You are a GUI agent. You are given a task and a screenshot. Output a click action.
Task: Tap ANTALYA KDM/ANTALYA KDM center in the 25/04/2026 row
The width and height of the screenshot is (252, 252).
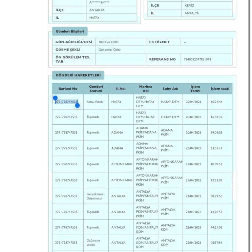(147, 242)
